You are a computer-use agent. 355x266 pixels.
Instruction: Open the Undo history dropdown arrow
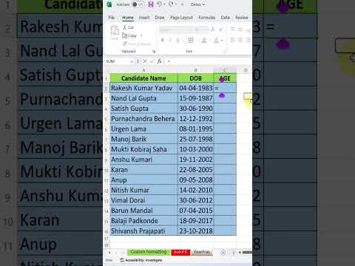coord(164,4)
